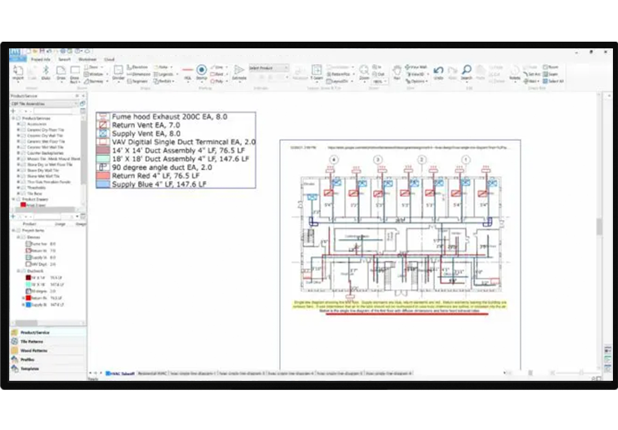Click the Return Red color swatch in legend
This screenshot has width=618, height=430.
point(102,176)
